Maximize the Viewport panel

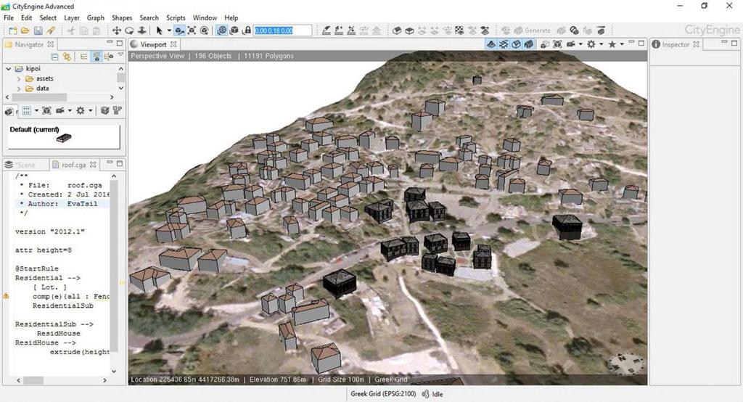coord(641,43)
